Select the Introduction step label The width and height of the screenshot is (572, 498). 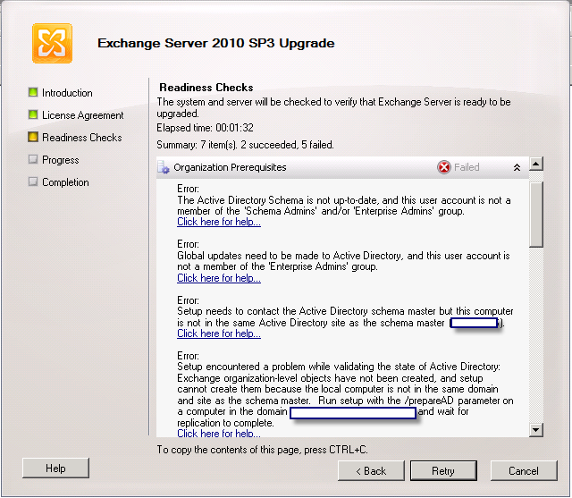click(x=67, y=93)
